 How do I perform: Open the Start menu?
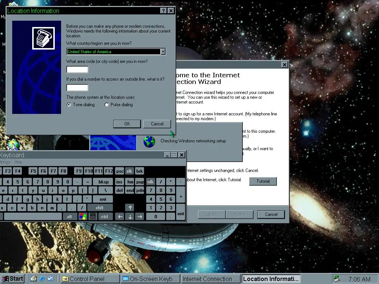coord(12,279)
